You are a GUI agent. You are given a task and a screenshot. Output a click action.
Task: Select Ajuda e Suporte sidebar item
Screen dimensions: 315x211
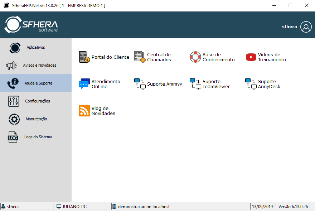(x=35, y=83)
